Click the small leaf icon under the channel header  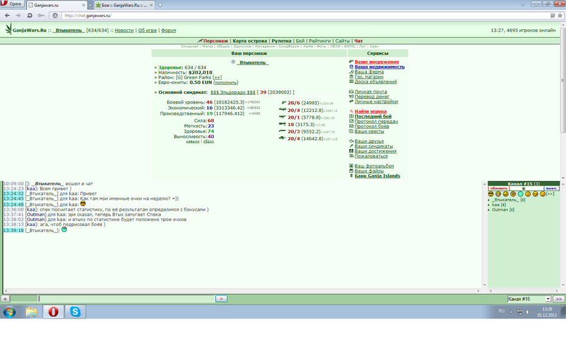tap(523, 188)
